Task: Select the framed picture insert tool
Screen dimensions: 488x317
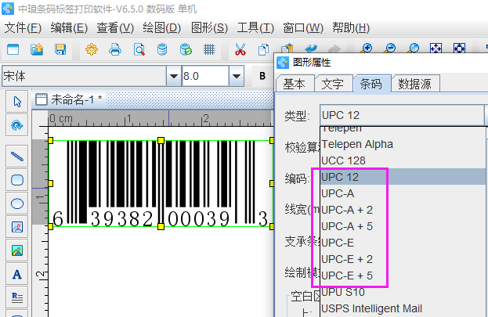Action: click(x=17, y=227)
